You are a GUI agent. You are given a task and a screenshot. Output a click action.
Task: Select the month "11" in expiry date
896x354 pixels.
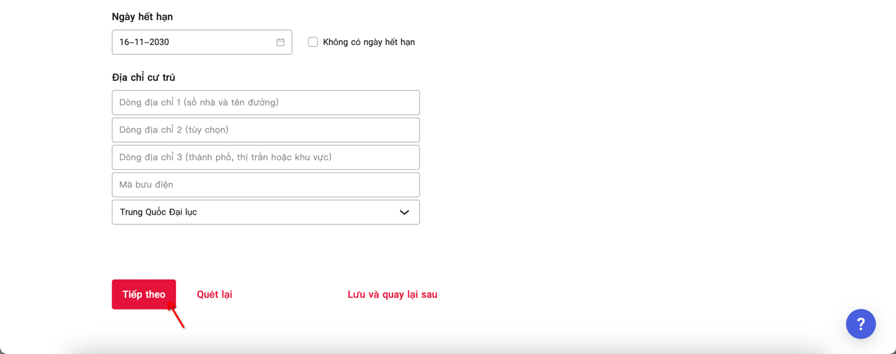coord(139,42)
